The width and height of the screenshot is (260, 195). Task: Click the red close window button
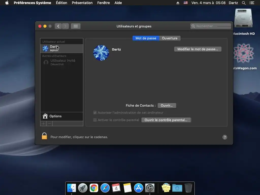(x=40, y=26)
